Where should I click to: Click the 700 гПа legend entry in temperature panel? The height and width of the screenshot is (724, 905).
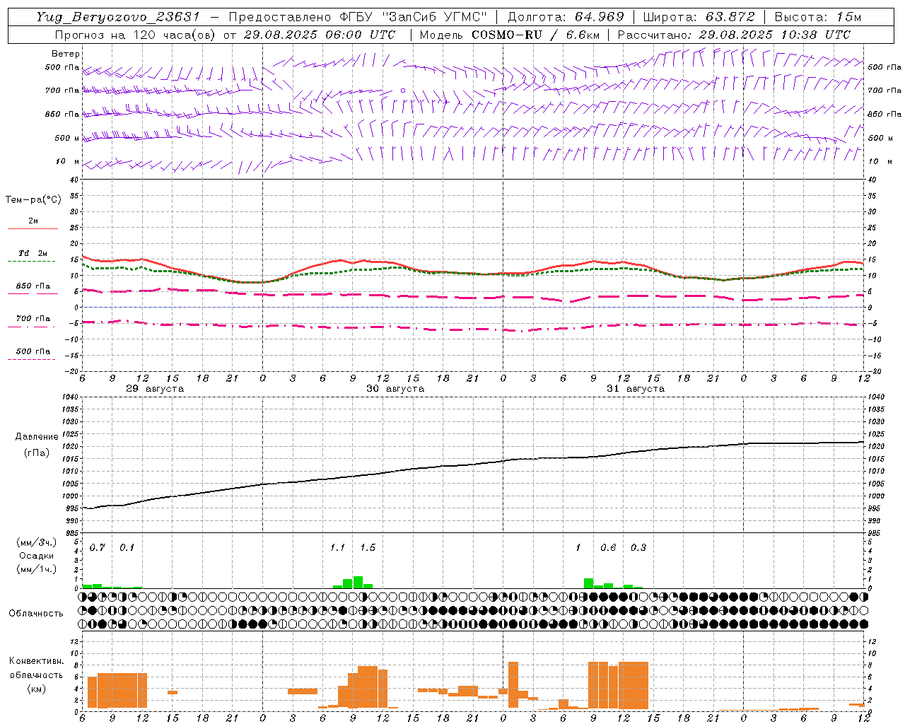click(x=33, y=319)
